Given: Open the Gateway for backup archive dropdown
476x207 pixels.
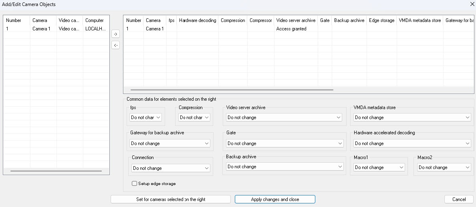Looking at the screenshot, I should 170,143.
